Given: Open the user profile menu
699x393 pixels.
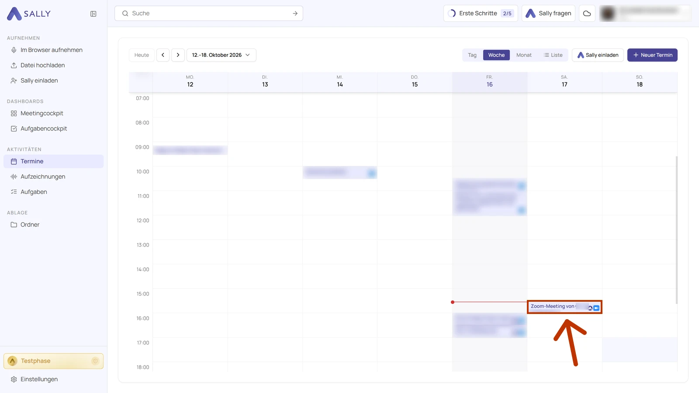Looking at the screenshot, I should pyautogui.click(x=645, y=14).
